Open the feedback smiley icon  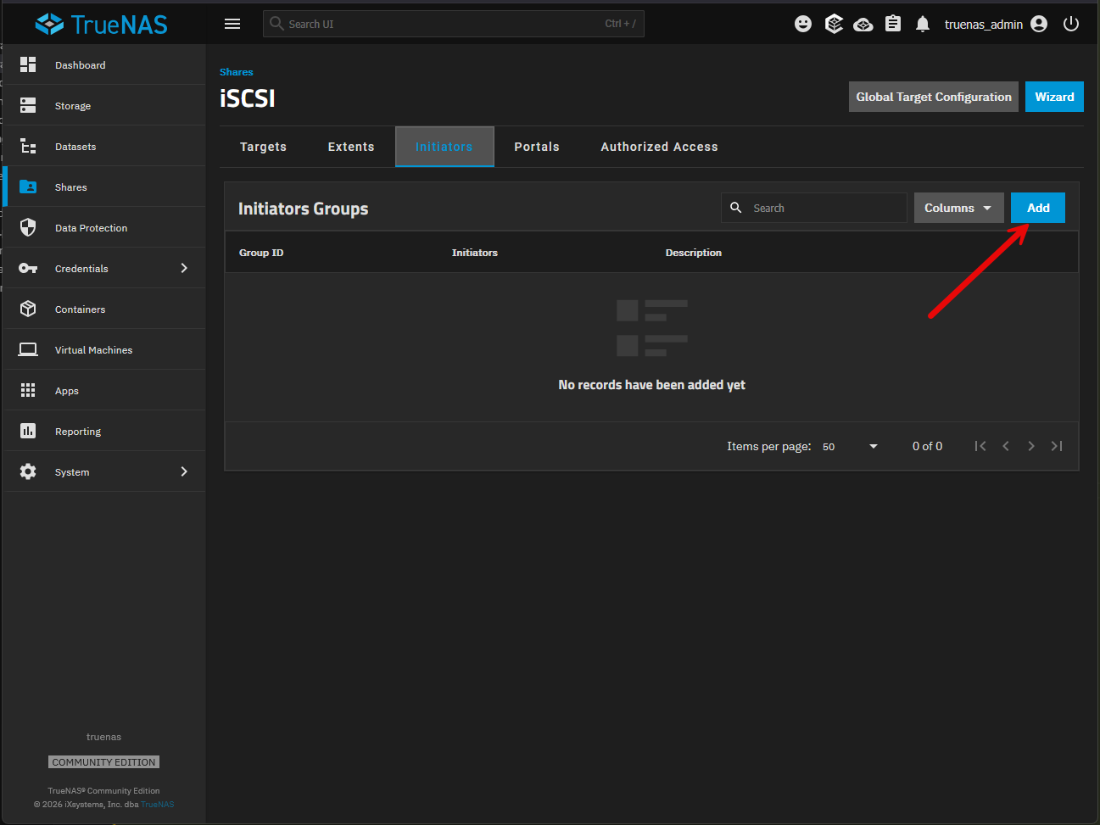tap(803, 24)
